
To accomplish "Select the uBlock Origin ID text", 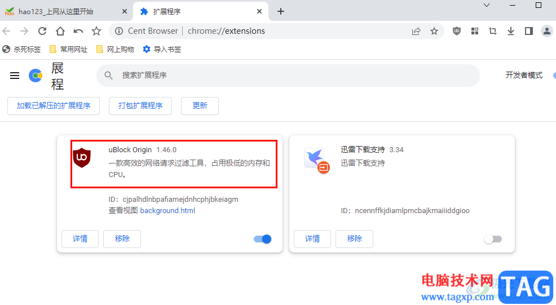I will click(x=173, y=200).
